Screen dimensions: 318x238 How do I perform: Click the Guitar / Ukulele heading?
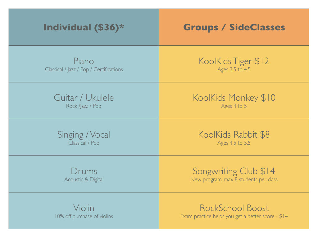click(x=84, y=98)
